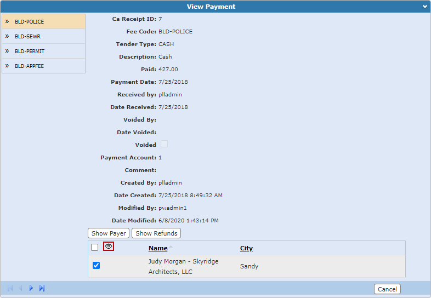Click the Date Modified value 6/8/2020 1:43:14 PM
This screenshot has width=431, height=298.
point(189,221)
